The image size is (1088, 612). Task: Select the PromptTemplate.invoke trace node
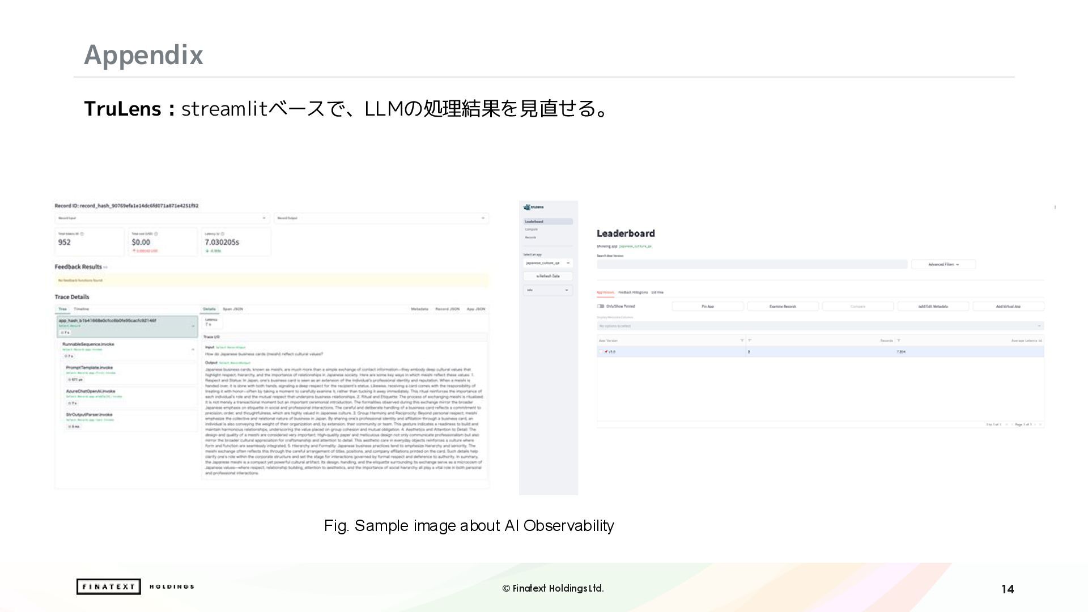pyautogui.click(x=131, y=373)
